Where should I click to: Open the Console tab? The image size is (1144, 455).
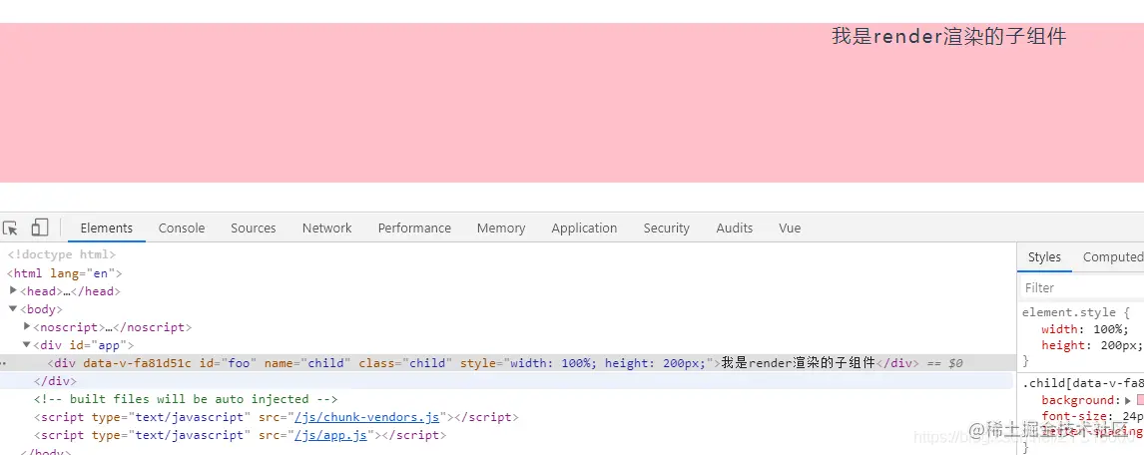(x=182, y=228)
